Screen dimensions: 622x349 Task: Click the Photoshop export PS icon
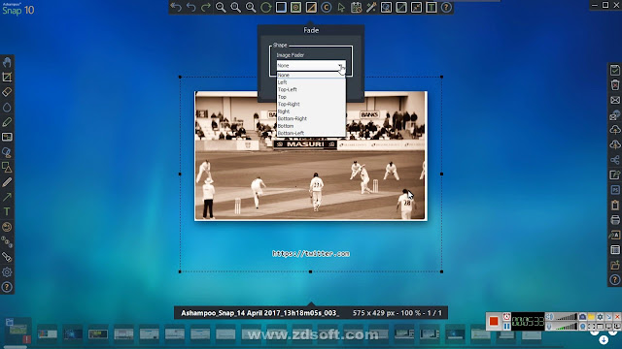615,190
